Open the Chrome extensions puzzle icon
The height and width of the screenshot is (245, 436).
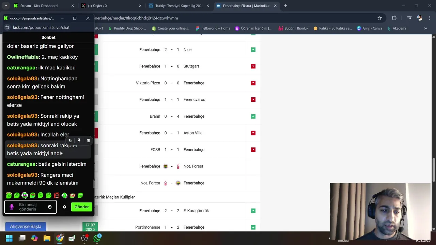pos(394,18)
